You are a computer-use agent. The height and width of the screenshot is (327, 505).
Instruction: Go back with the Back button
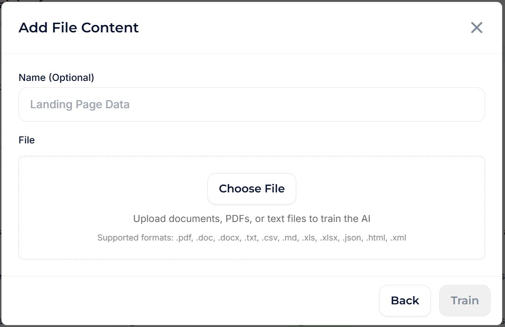(x=405, y=301)
